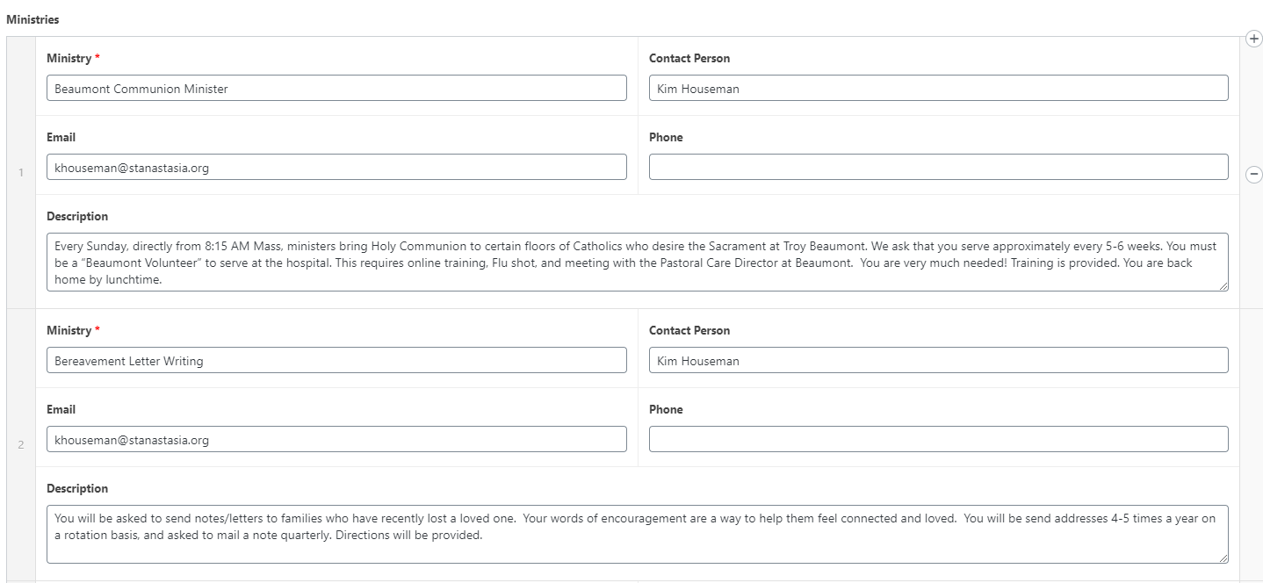This screenshot has width=1263, height=583.
Task: Click resize grip of Beaumont description textarea
Action: [1223, 285]
